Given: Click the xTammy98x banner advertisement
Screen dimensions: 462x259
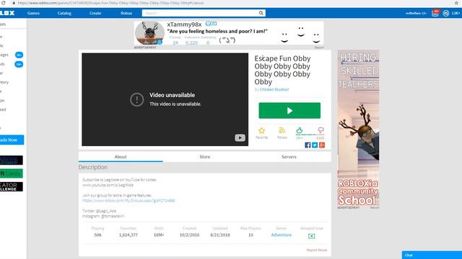Looking at the screenshot, I should [229, 33].
